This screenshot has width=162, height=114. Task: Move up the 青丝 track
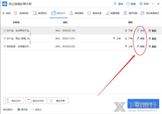(117, 39)
